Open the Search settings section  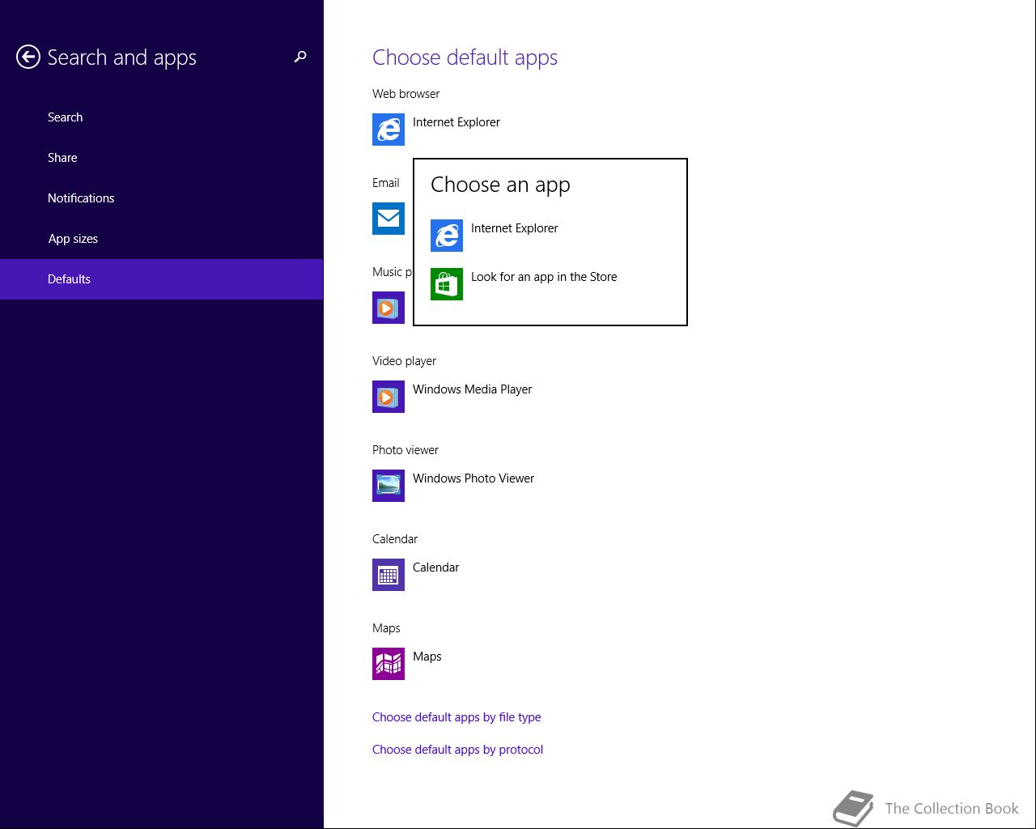click(162, 117)
